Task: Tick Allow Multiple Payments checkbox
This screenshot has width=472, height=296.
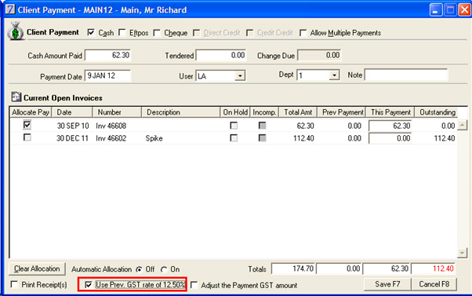Action: click(x=303, y=32)
